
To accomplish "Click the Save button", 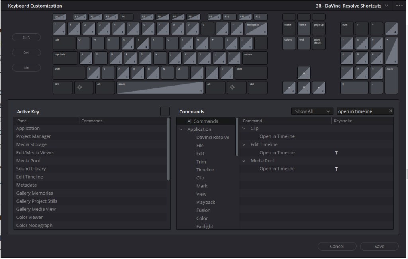I will pos(379,246).
